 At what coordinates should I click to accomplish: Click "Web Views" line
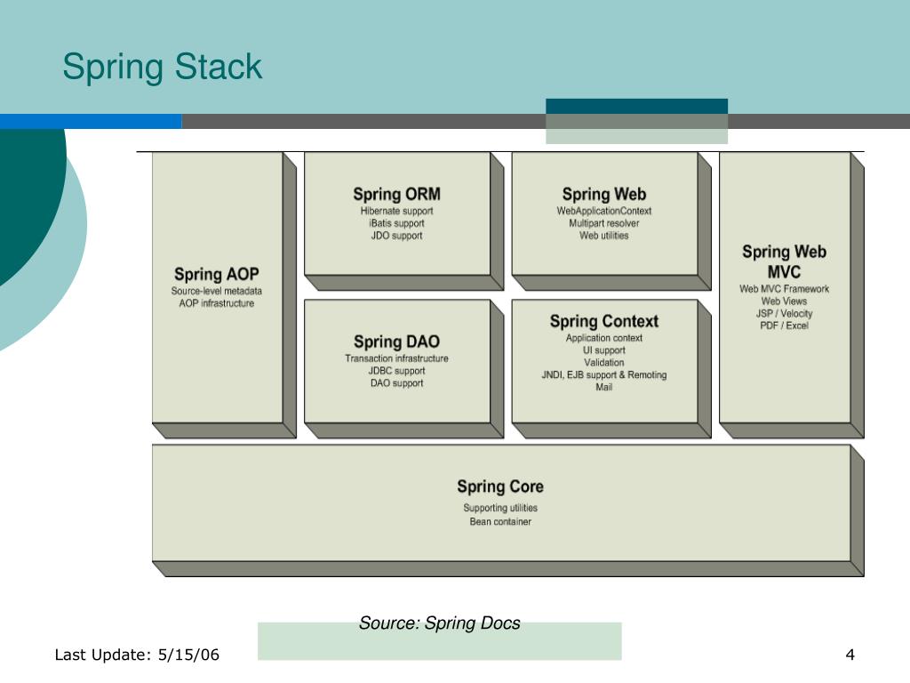tap(784, 301)
